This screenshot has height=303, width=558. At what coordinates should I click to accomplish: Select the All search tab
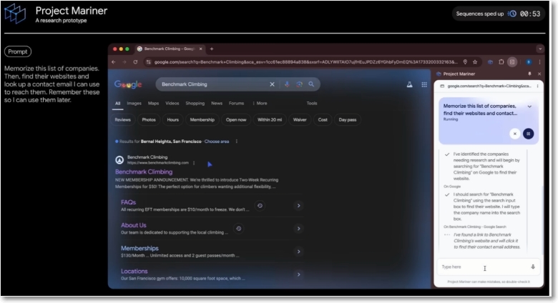(x=118, y=103)
